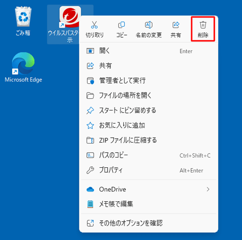Open the ごみ箱 recycle bin desktop icon
Screen dimensions: 242x240
(x=23, y=21)
